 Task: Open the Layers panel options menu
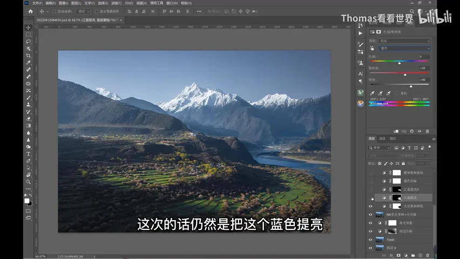click(x=434, y=139)
